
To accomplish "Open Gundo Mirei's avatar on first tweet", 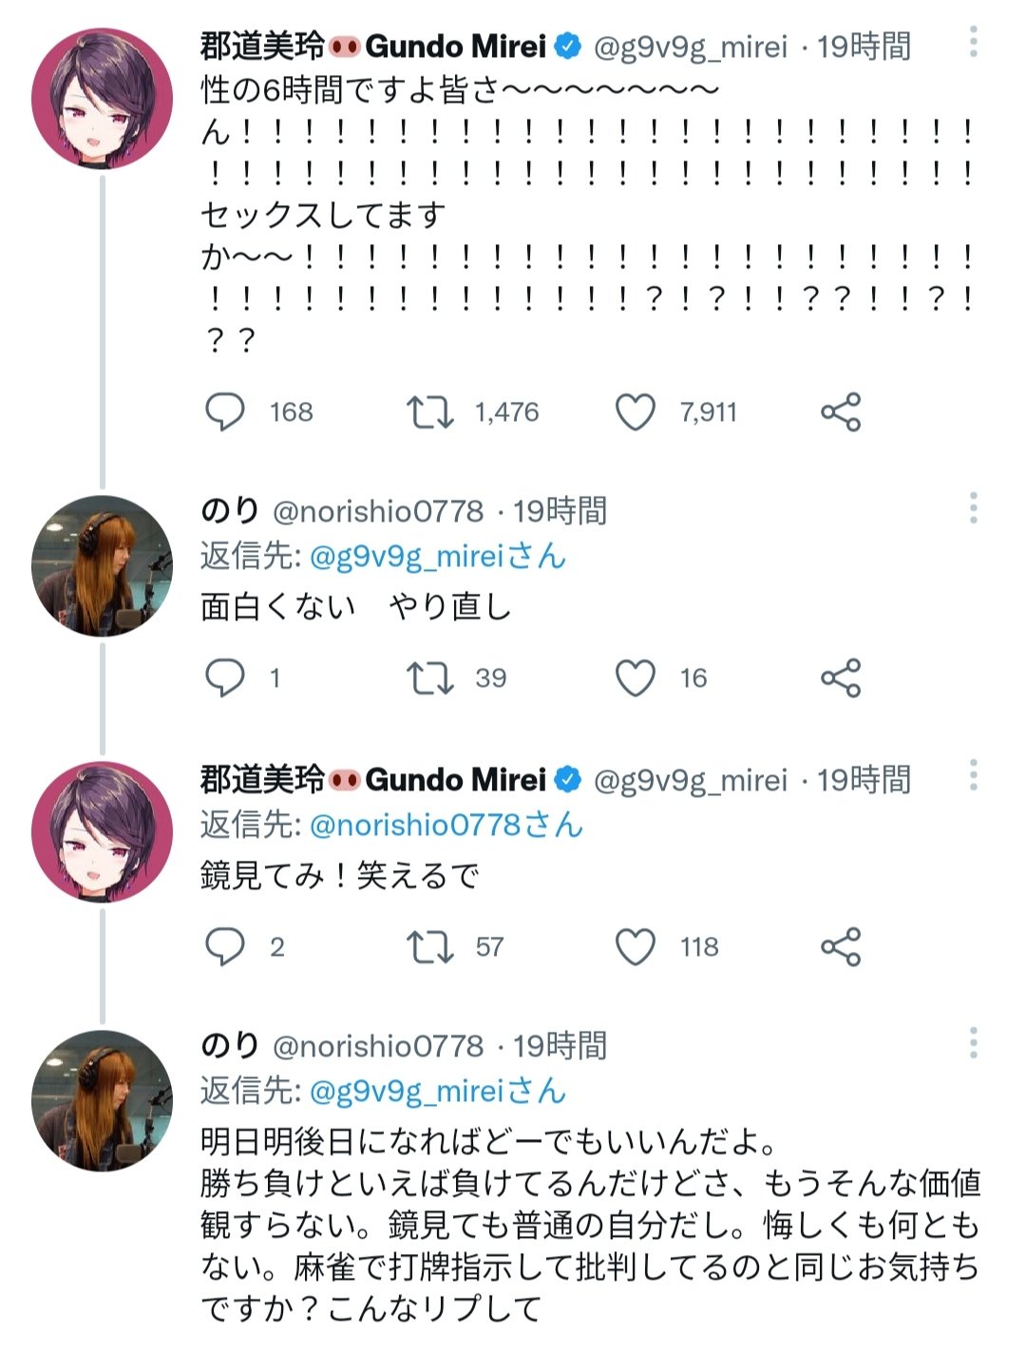I will click(x=102, y=99).
